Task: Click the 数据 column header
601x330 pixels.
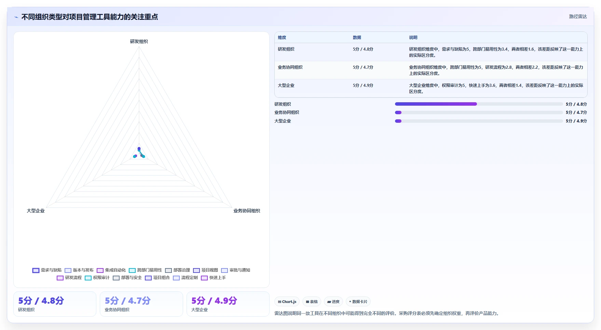Action: pyautogui.click(x=378, y=38)
